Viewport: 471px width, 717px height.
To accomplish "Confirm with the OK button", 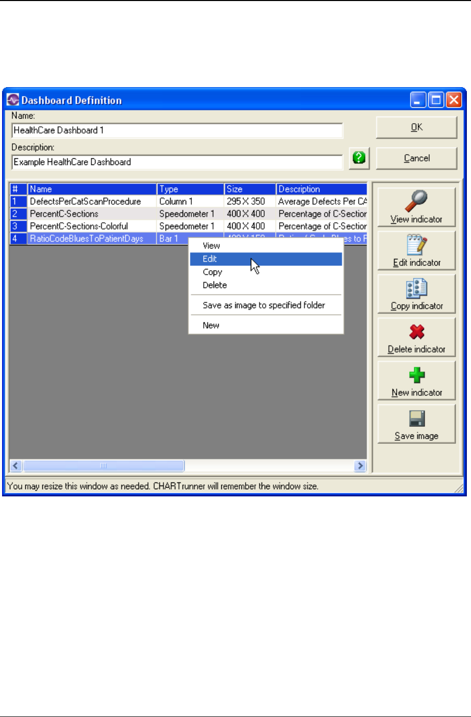I will [x=416, y=127].
